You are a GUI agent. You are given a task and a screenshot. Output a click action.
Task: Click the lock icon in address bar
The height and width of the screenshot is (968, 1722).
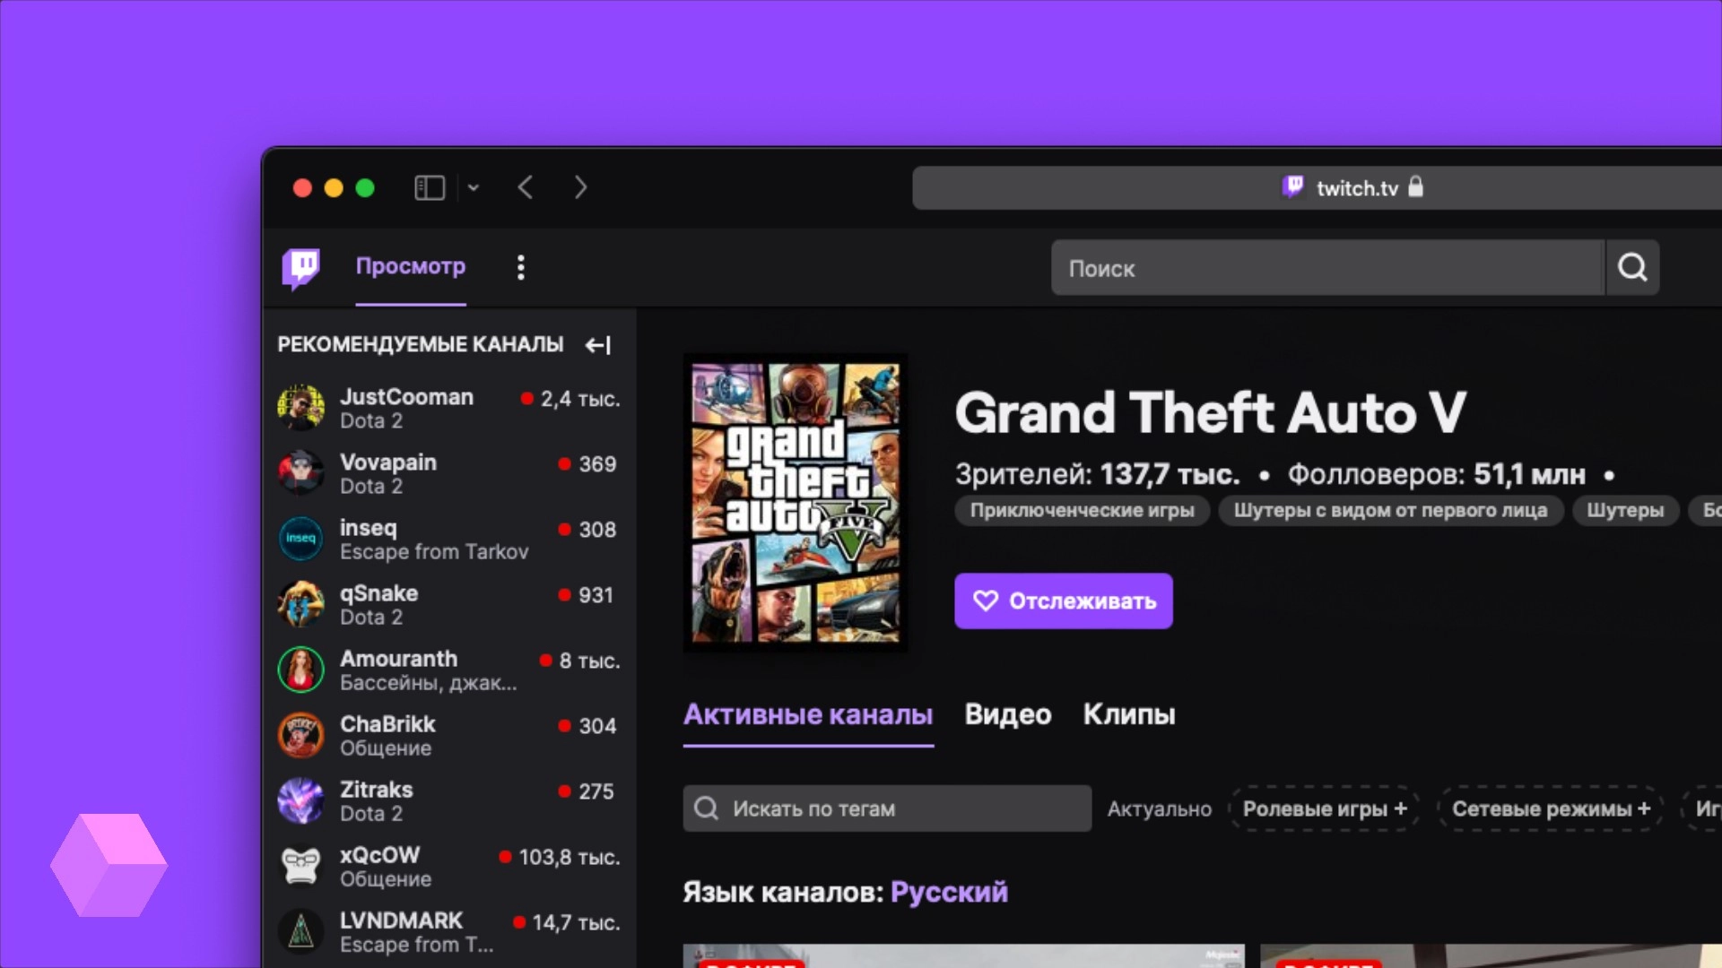(x=1415, y=186)
